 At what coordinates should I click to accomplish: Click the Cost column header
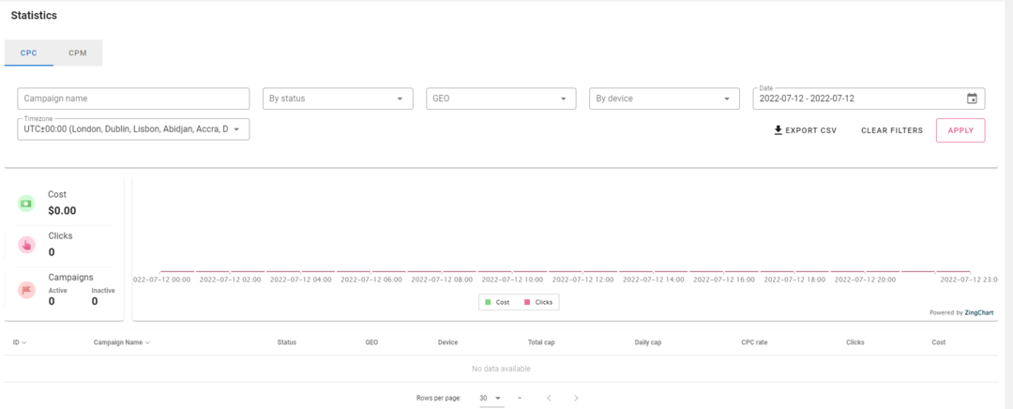939,342
